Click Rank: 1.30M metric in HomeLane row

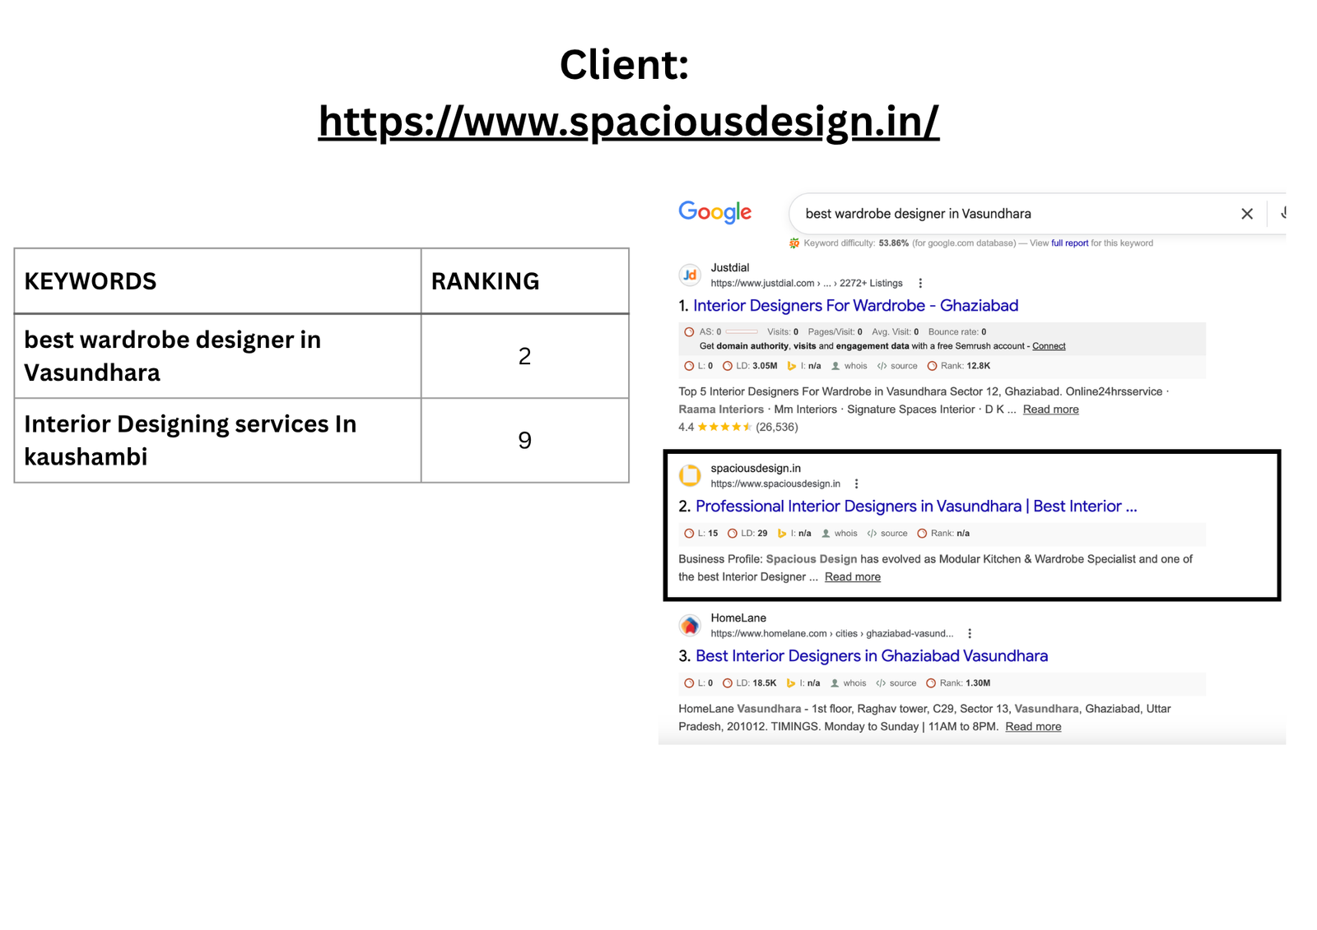(x=958, y=683)
